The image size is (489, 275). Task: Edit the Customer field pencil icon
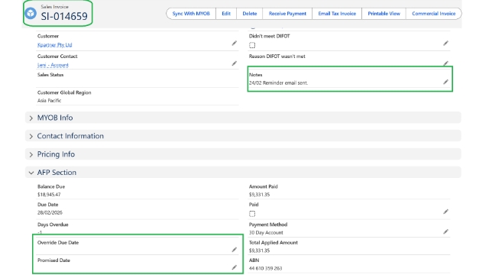235,44
